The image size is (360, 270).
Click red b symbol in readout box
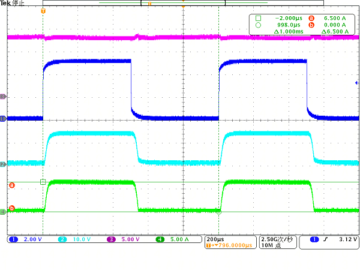point(311,25)
